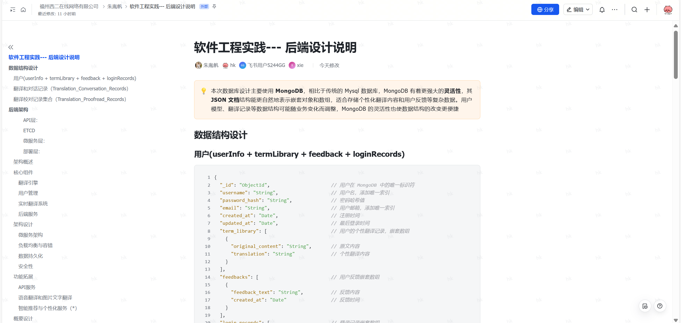Click 微服务架构 under 架构设计
This screenshot has height=323, width=681.
(31, 235)
